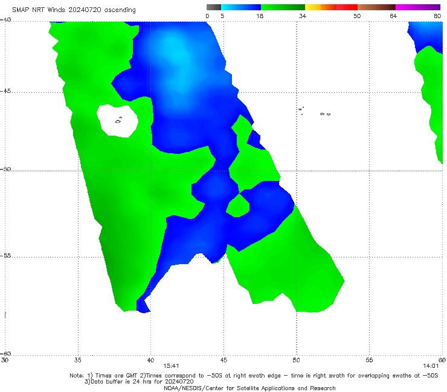The width and height of the screenshot is (447, 392).
Task: Click the "-55" latitude axis label
Action: click(x=5, y=255)
